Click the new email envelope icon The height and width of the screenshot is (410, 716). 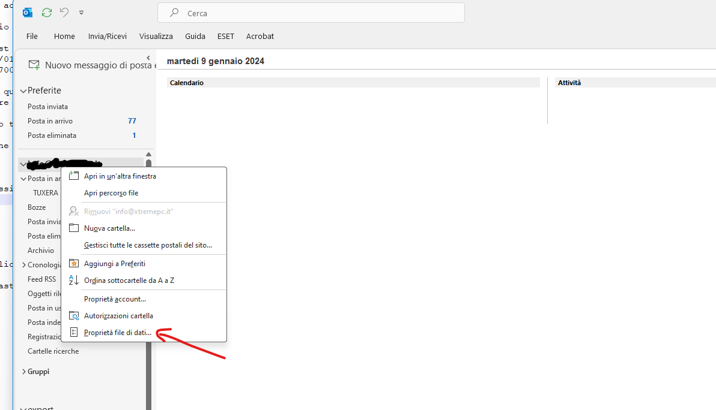point(34,65)
